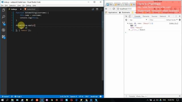Toggle device toolbar in DevTools
Screen dimensions: 182x102
tap(130, 16)
